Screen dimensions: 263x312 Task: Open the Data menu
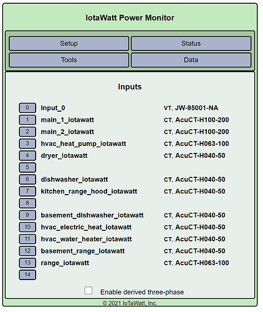191,60
